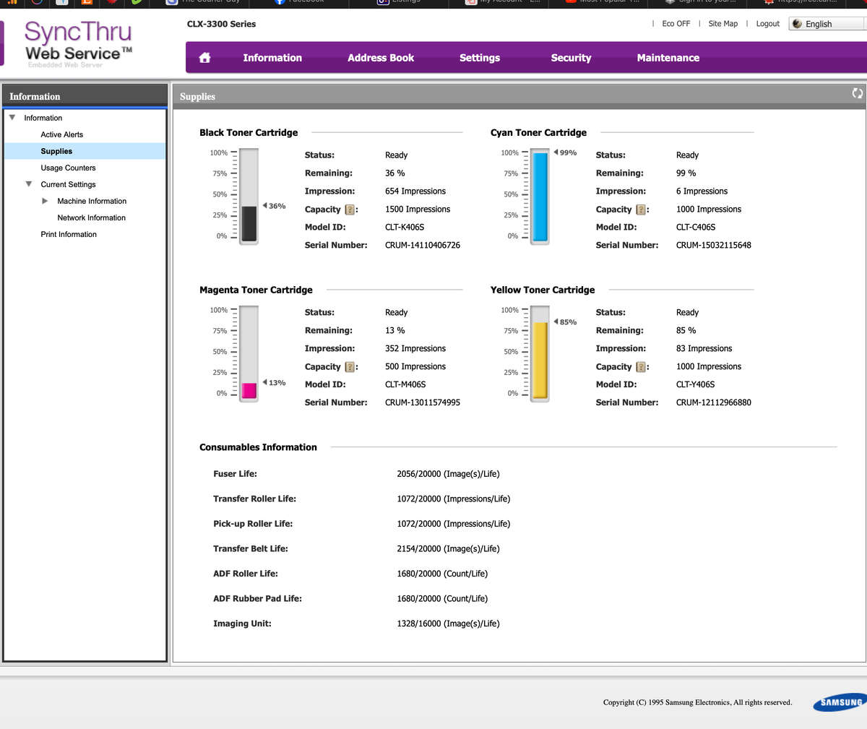
Task: Click the cyan toner level gauge
Action: (x=540, y=196)
